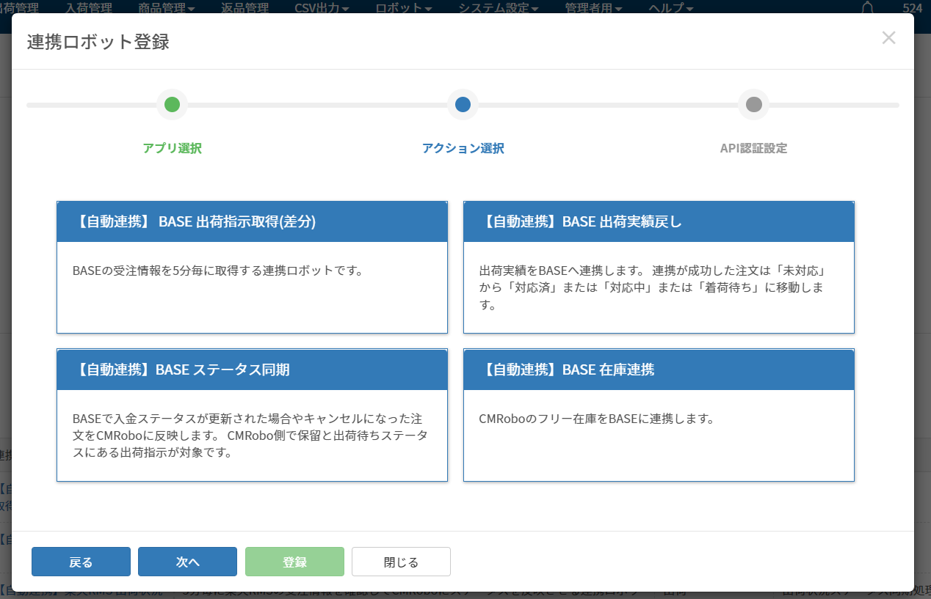Click the green 登録 button
Image resolution: width=931 pixels, height=599 pixels.
click(x=294, y=562)
